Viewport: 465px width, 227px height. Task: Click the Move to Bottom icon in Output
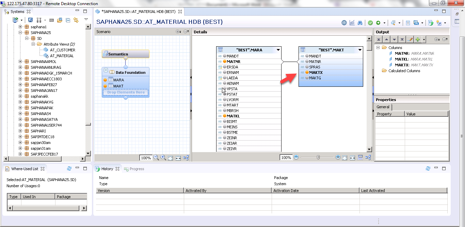pos(402,39)
